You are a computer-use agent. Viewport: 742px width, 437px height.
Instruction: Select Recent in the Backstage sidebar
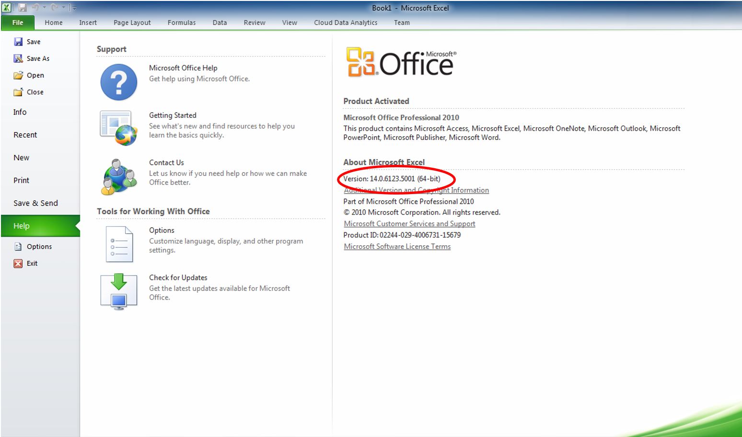point(25,135)
